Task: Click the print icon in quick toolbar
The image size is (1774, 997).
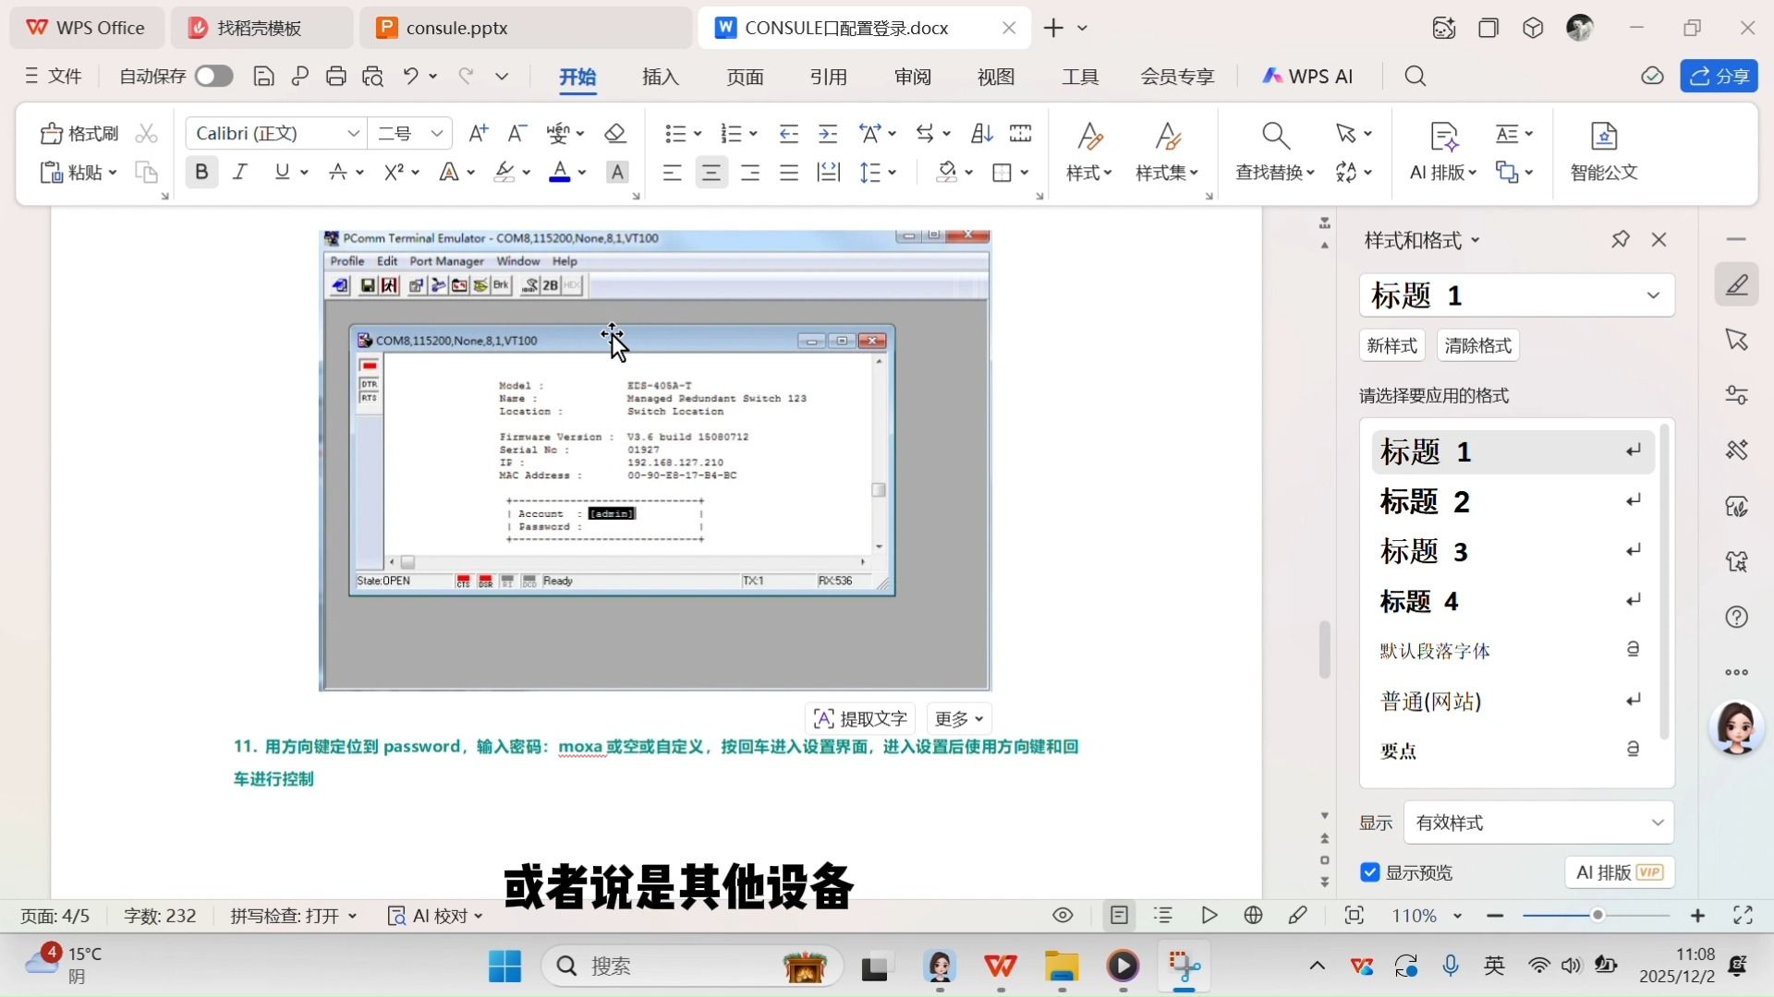Action: (336, 77)
